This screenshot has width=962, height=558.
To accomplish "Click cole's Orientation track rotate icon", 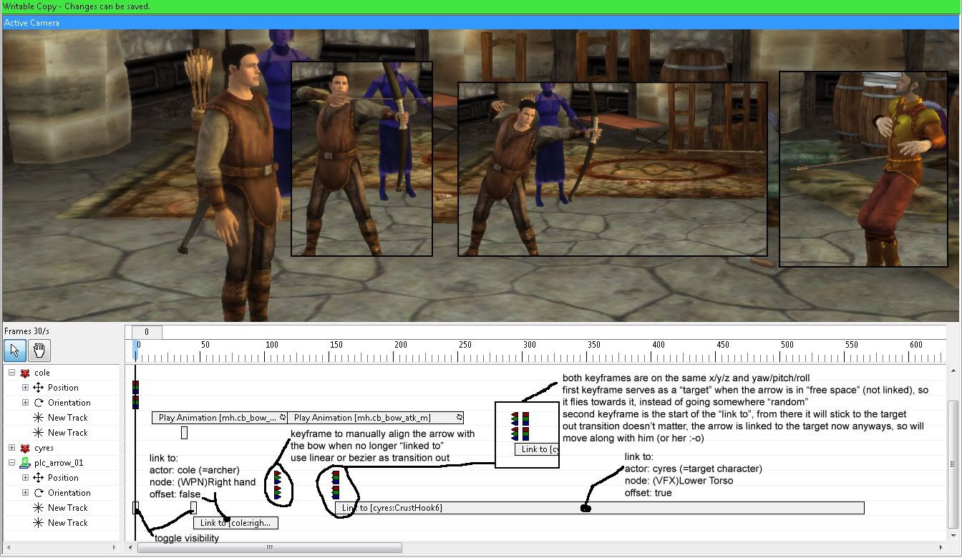I will (39, 403).
